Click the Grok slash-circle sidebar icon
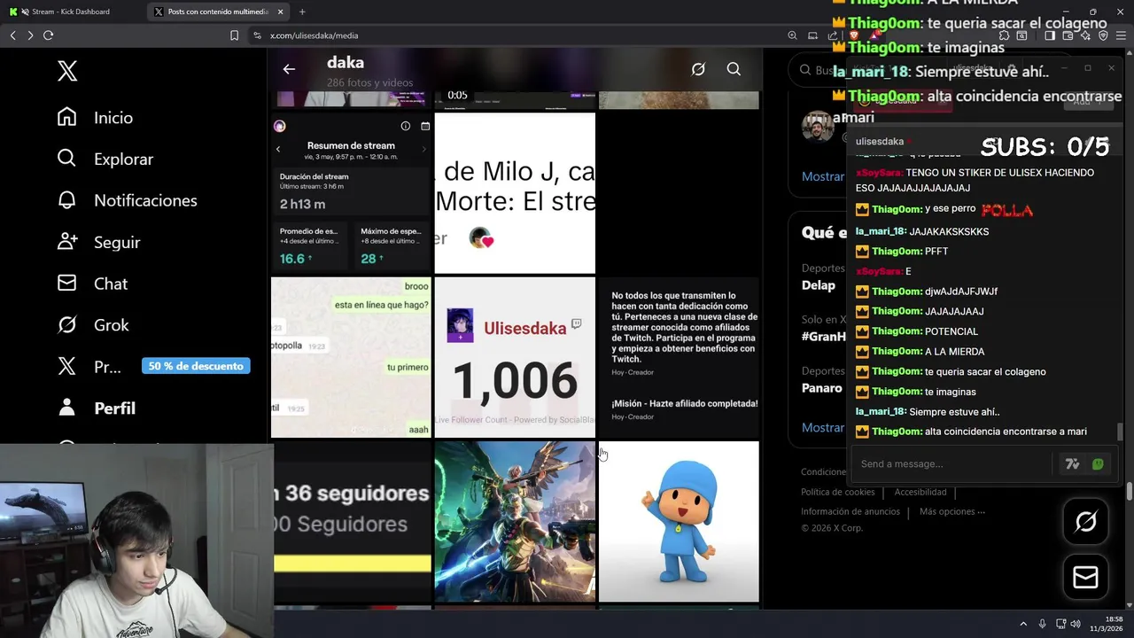 tap(66, 325)
